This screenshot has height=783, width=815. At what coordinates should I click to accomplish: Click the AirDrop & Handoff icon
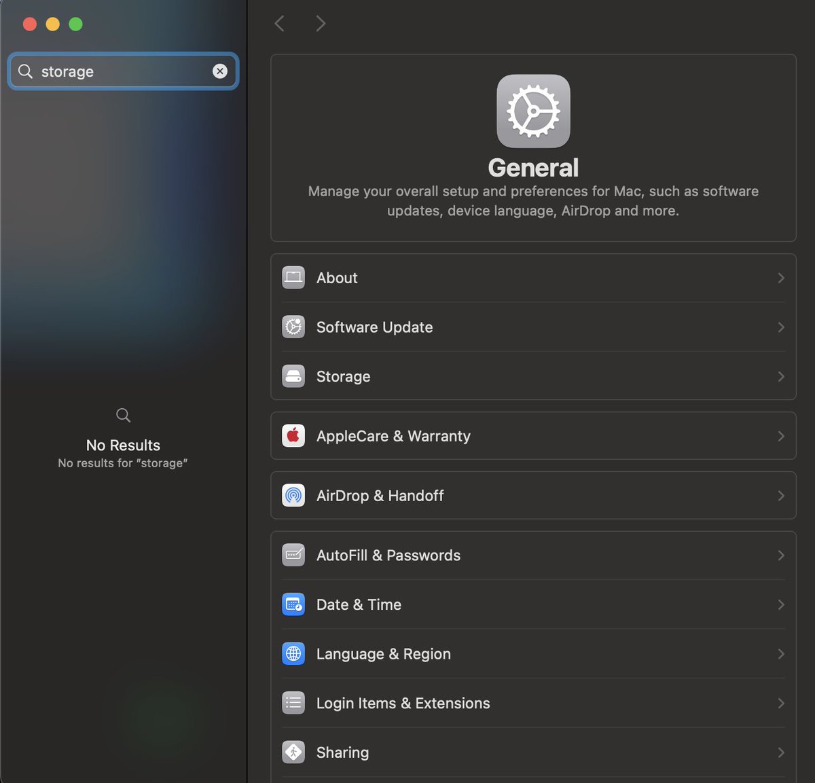[293, 496]
